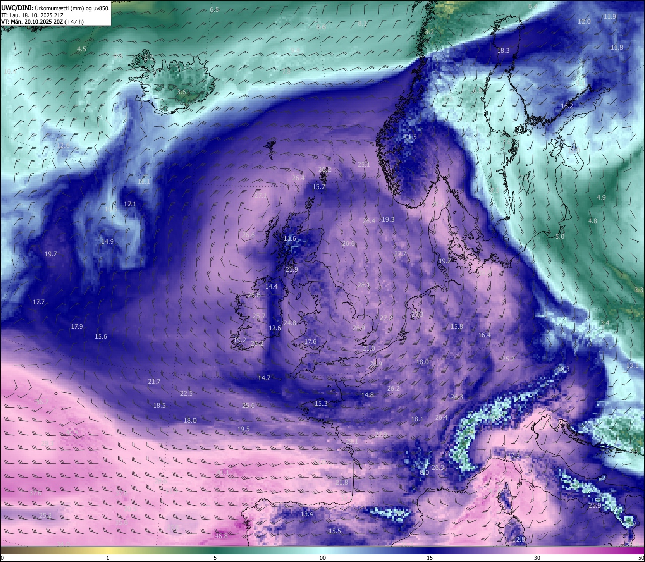Click the 4.5 value northwest of Iceland
The height and width of the screenshot is (562, 645).
[x=82, y=49]
